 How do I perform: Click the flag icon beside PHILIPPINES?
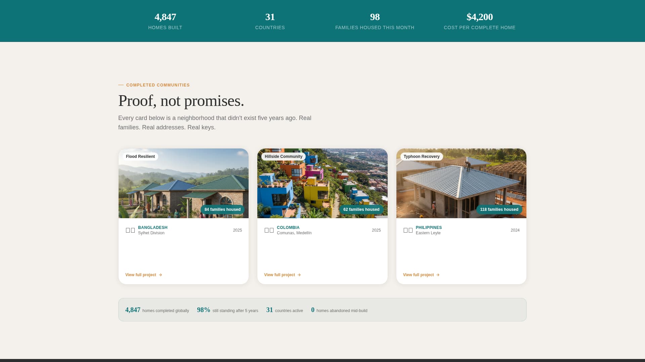tap(408, 230)
